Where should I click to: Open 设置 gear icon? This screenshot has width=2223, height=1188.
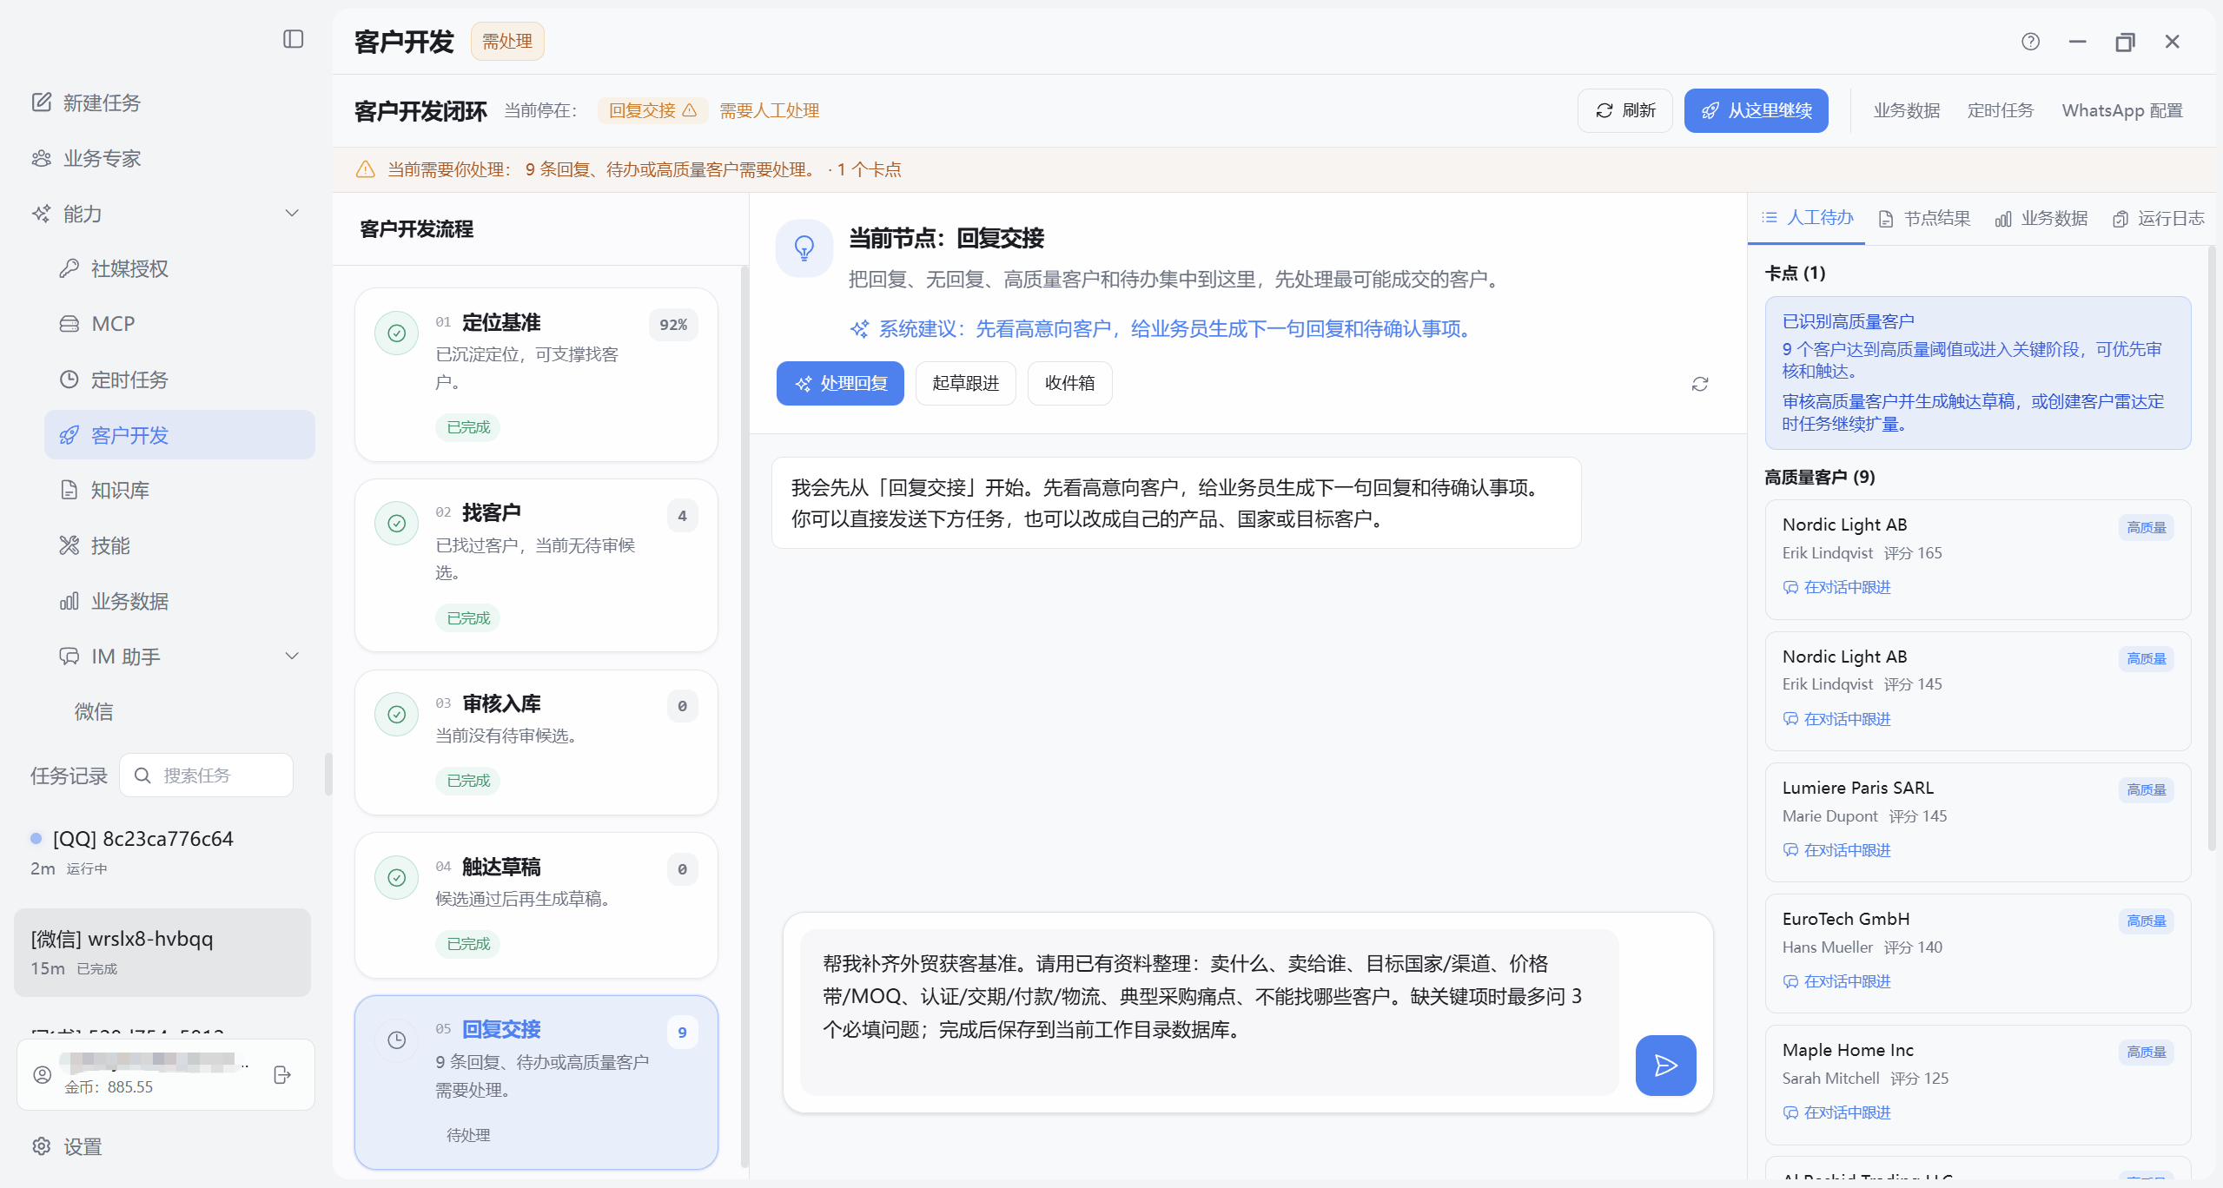click(42, 1146)
